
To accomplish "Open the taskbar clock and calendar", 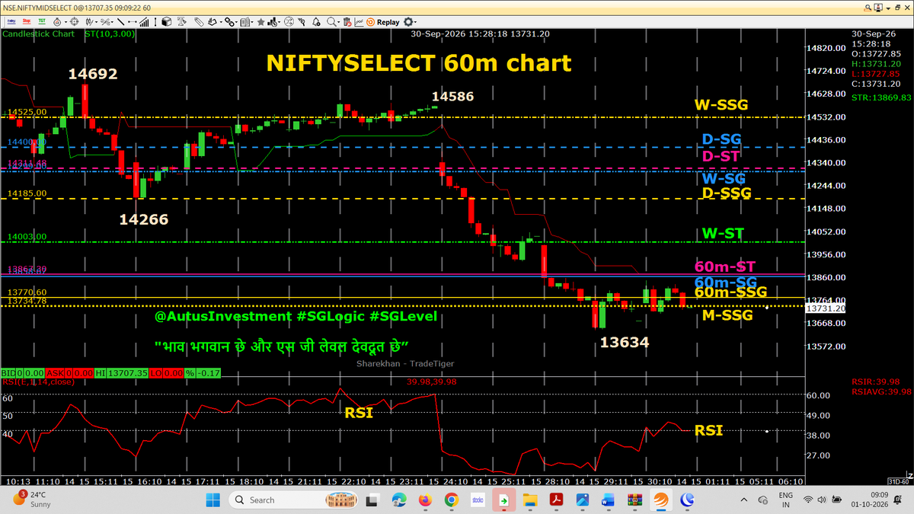I will tap(870, 500).
